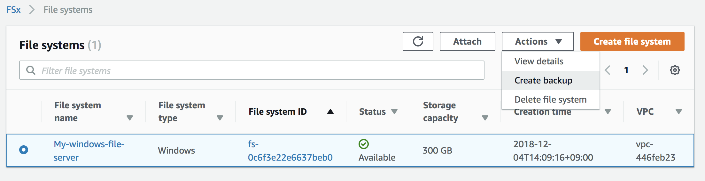The width and height of the screenshot is (705, 181).
Task: Click the File system name column header
Action: tap(78, 112)
